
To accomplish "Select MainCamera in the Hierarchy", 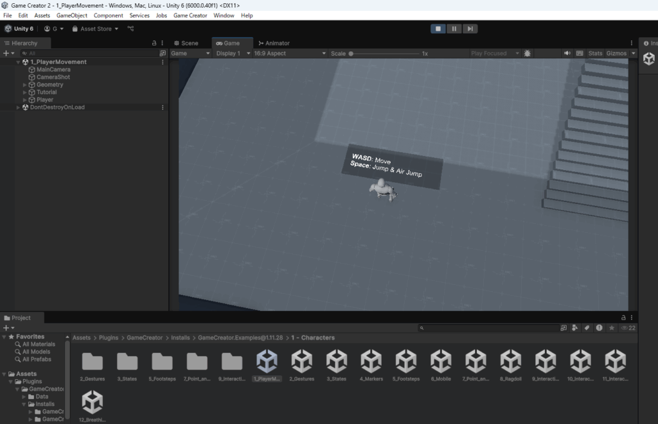I will point(53,69).
